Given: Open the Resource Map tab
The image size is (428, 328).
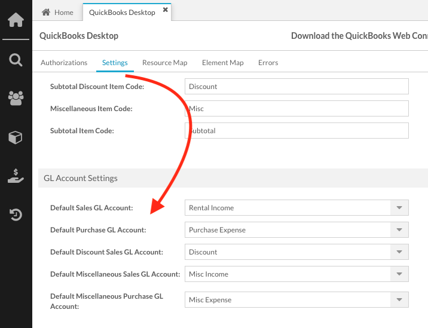Looking at the screenshot, I should (165, 63).
